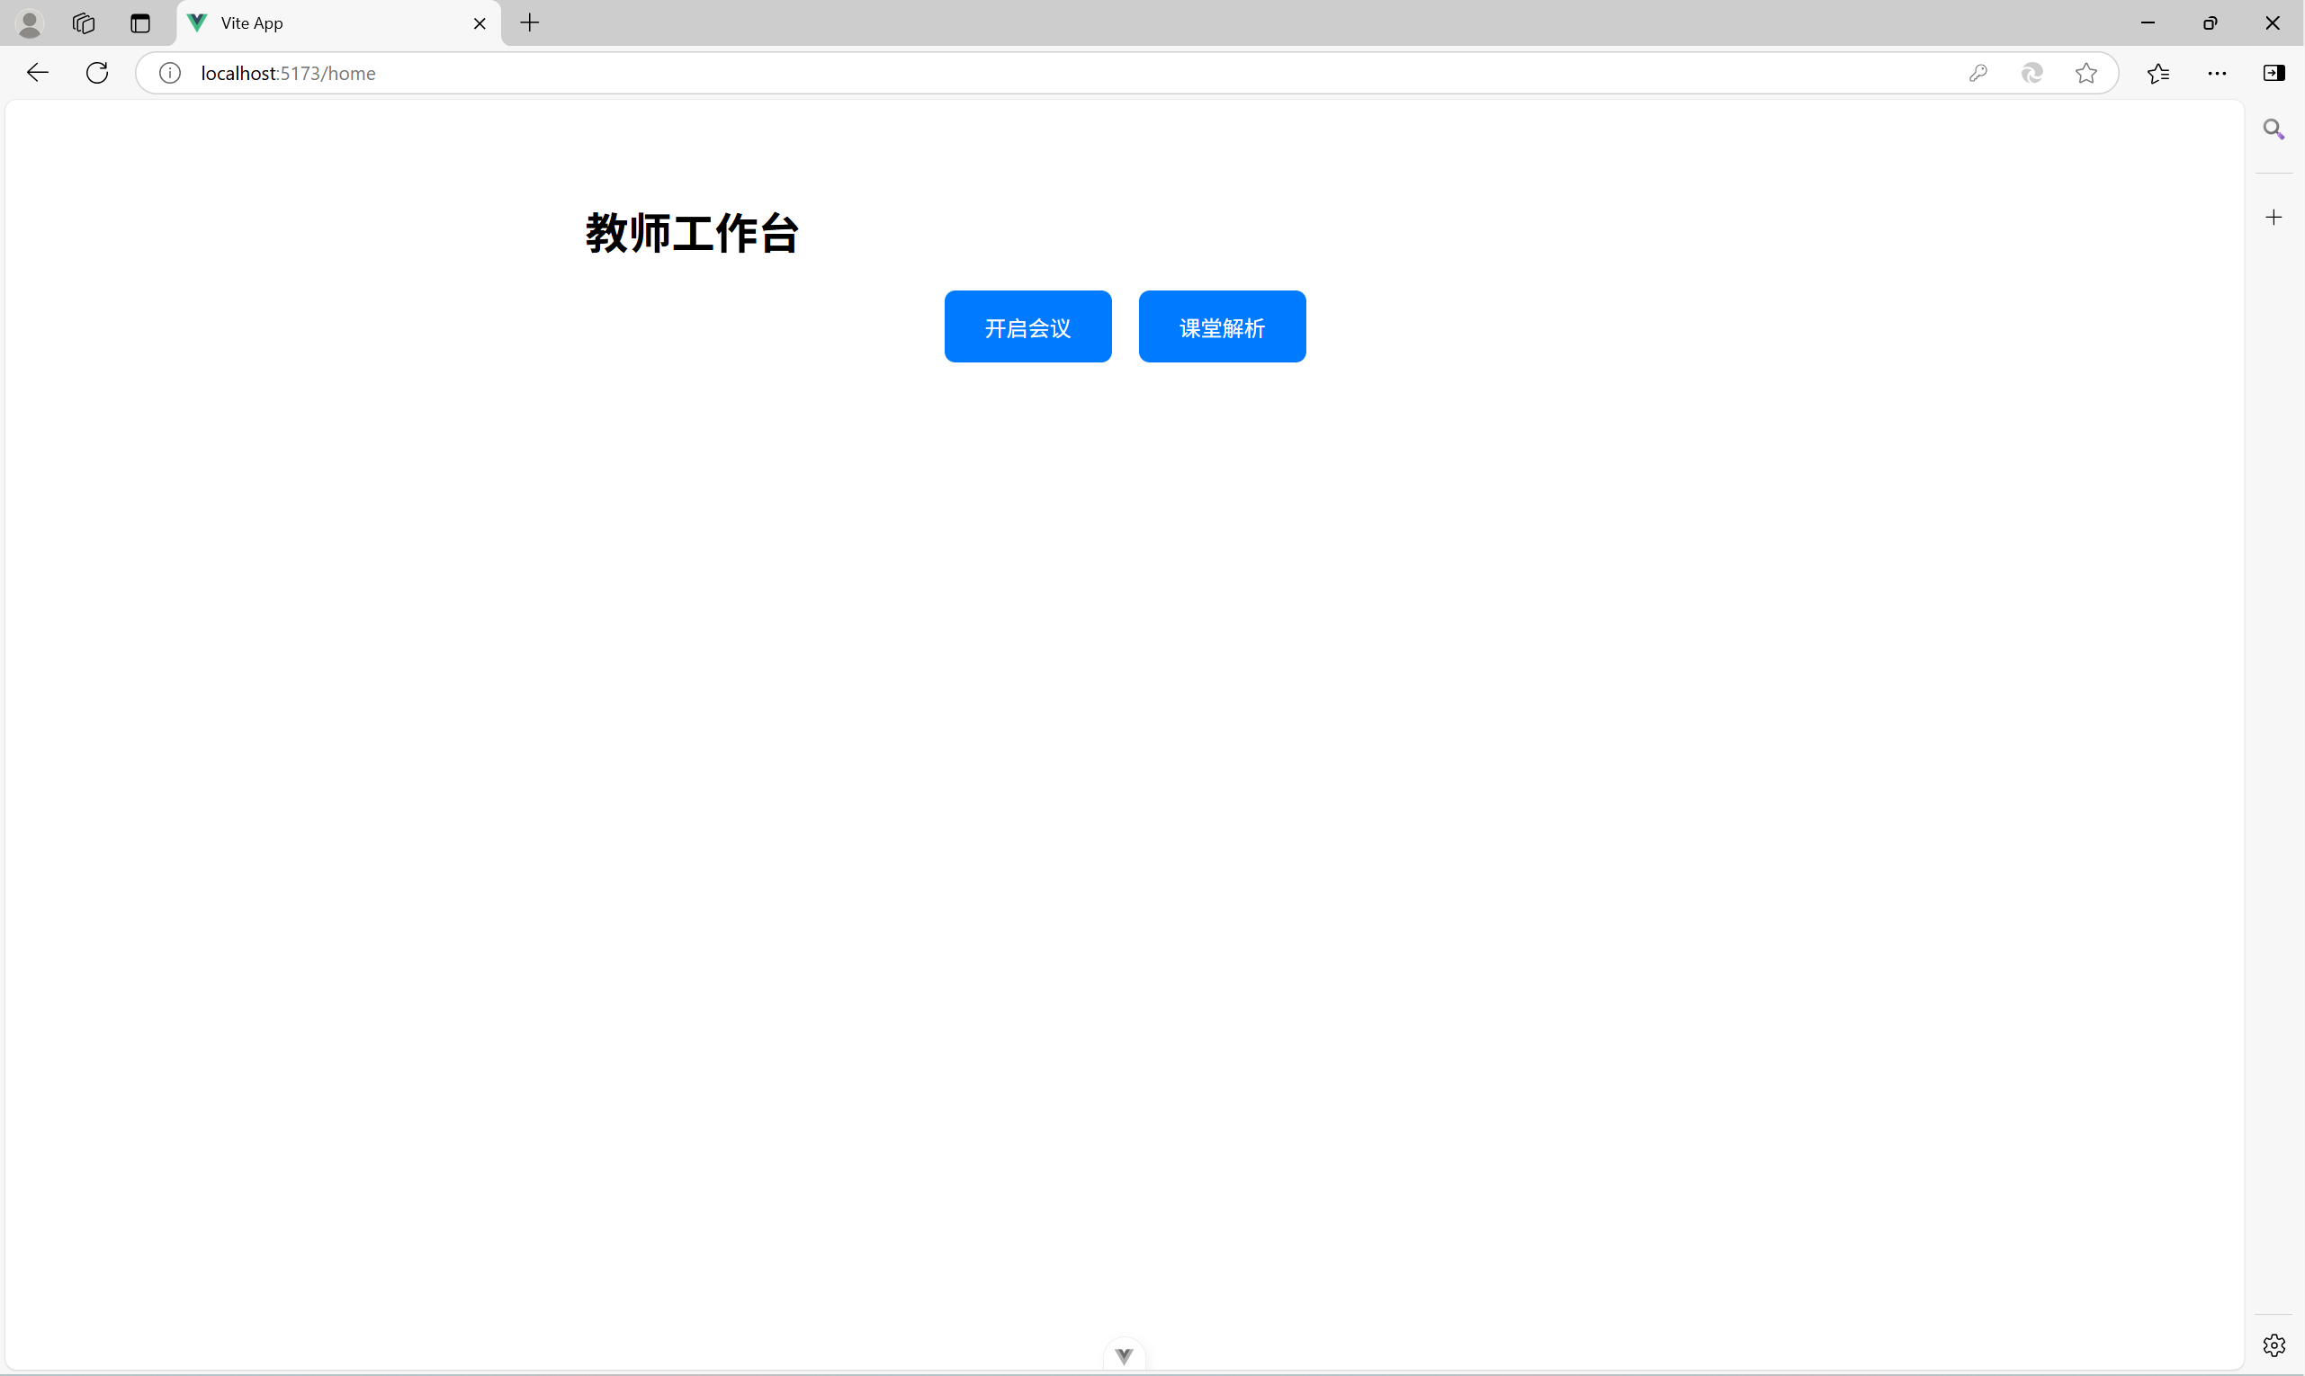View site information icon in address bar
Viewport: 2305px width, 1376px height.
coord(170,72)
